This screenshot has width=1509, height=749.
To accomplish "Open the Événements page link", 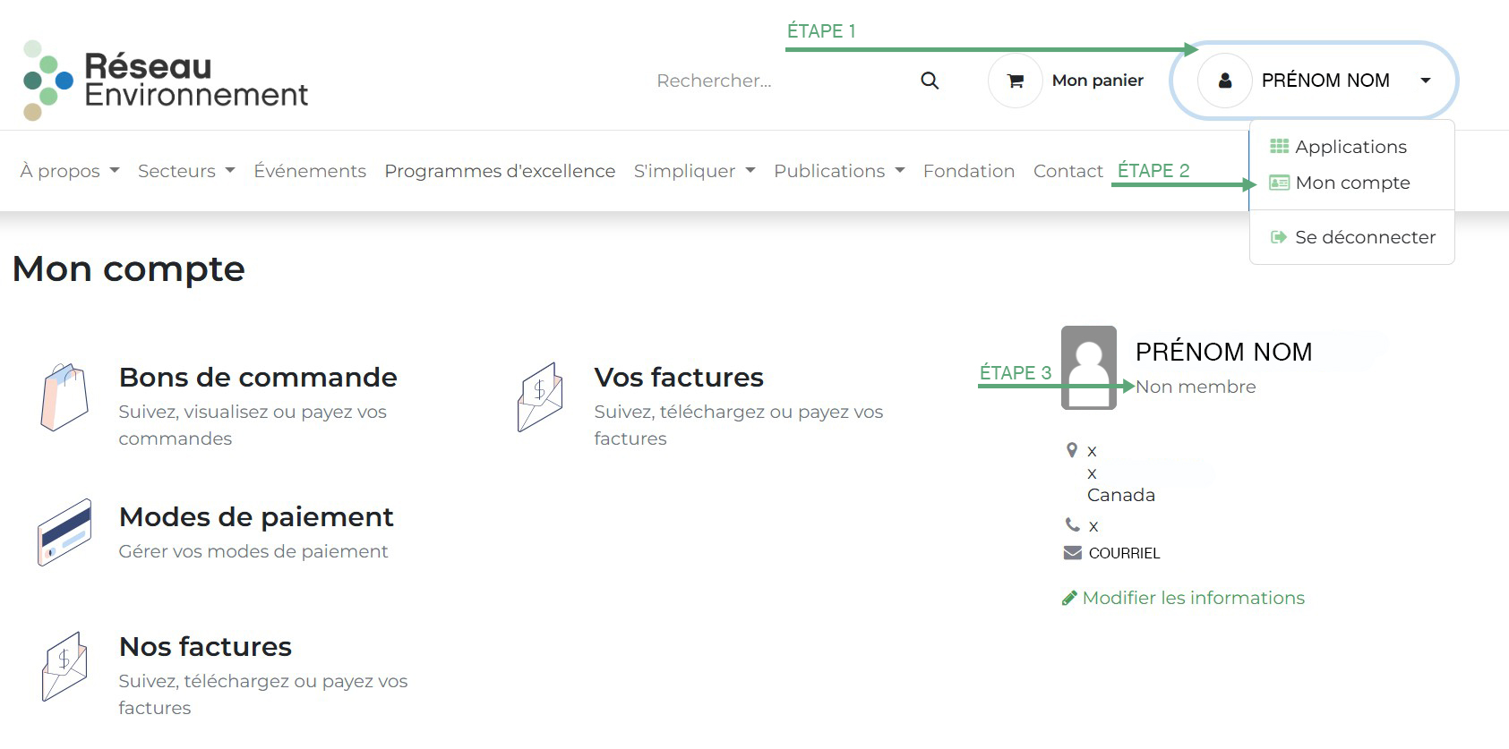I will tap(310, 171).
